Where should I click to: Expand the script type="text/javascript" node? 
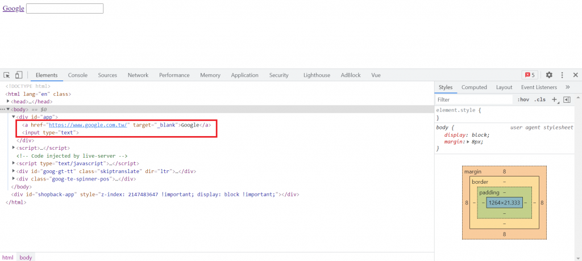coord(14,163)
